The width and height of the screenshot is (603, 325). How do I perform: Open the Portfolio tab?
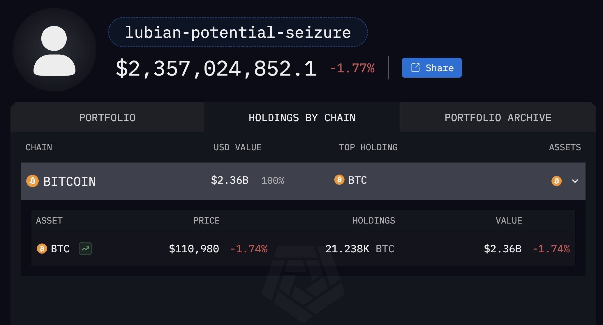coord(107,117)
